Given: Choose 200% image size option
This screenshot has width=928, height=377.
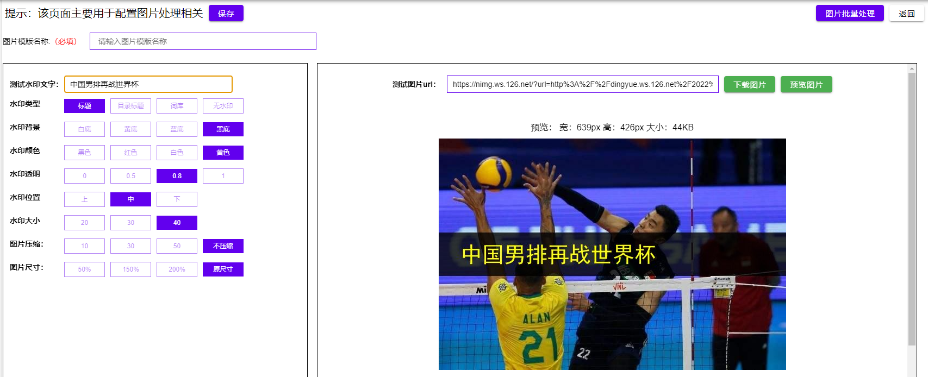Looking at the screenshot, I should [177, 269].
